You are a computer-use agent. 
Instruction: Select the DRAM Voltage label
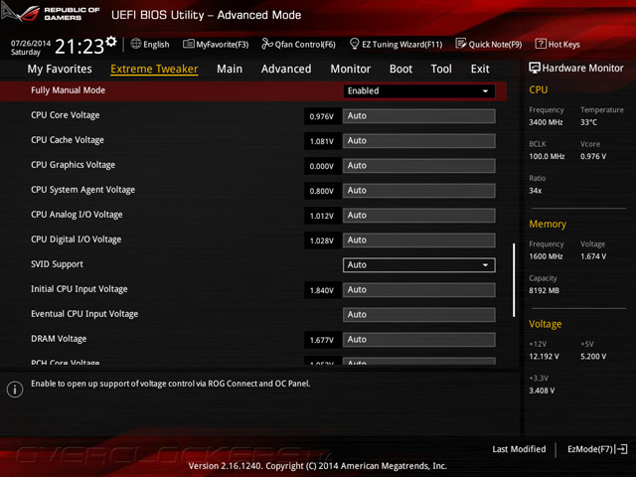[x=59, y=339]
